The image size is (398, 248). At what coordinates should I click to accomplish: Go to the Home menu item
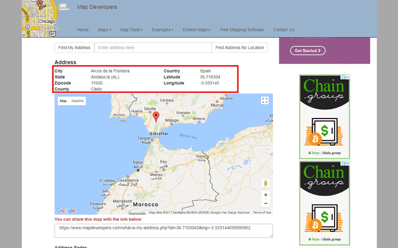[x=83, y=30]
